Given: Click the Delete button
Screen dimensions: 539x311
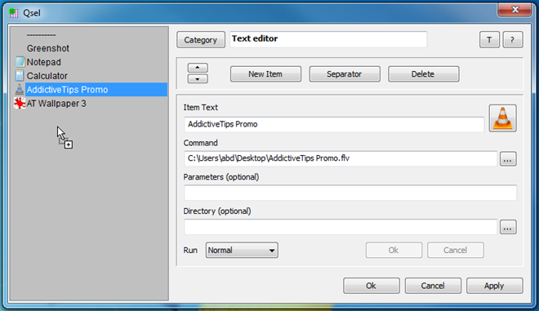Looking at the screenshot, I should point(423,74).
